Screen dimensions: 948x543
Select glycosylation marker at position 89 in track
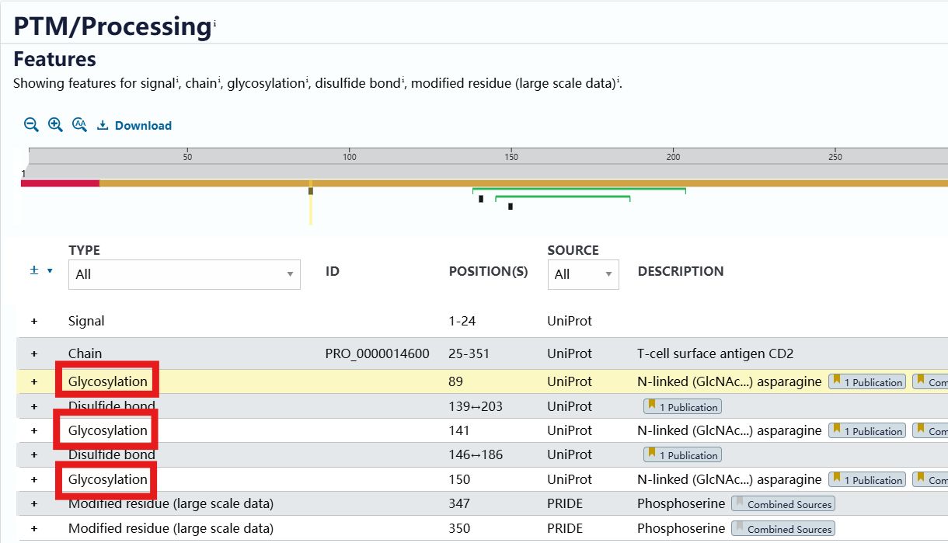311,191
